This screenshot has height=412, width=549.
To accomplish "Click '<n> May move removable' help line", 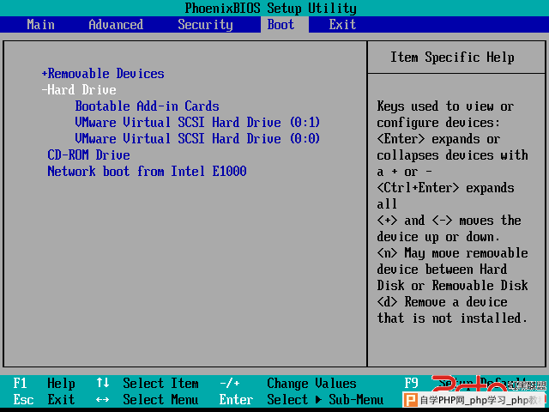I will tap(452, 253).
